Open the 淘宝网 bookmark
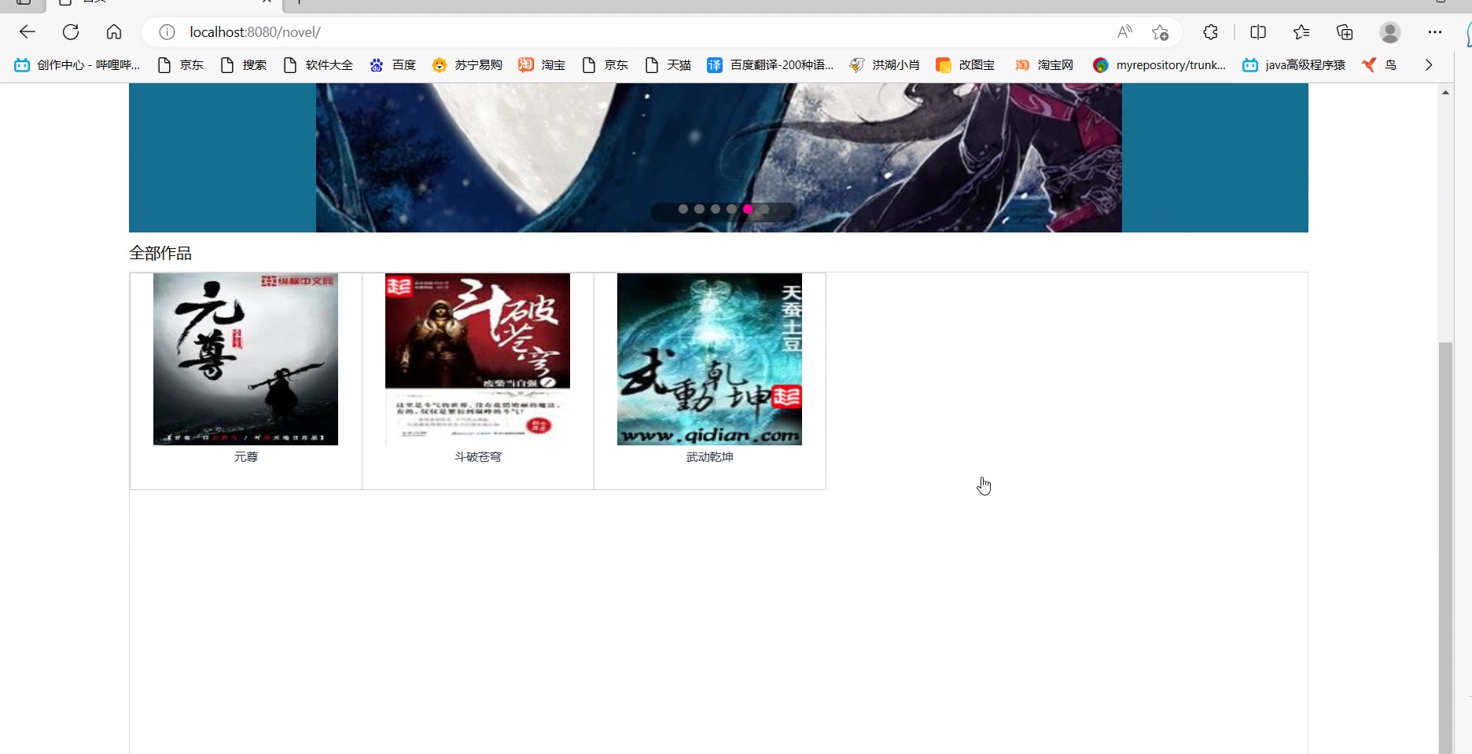 click(1043, 65)
